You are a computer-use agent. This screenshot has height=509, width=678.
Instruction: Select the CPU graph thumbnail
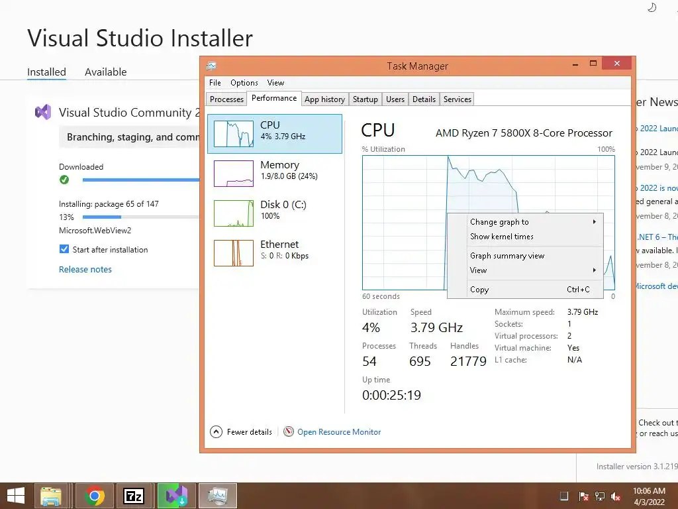pyautogui.click(x=234, y=134)
